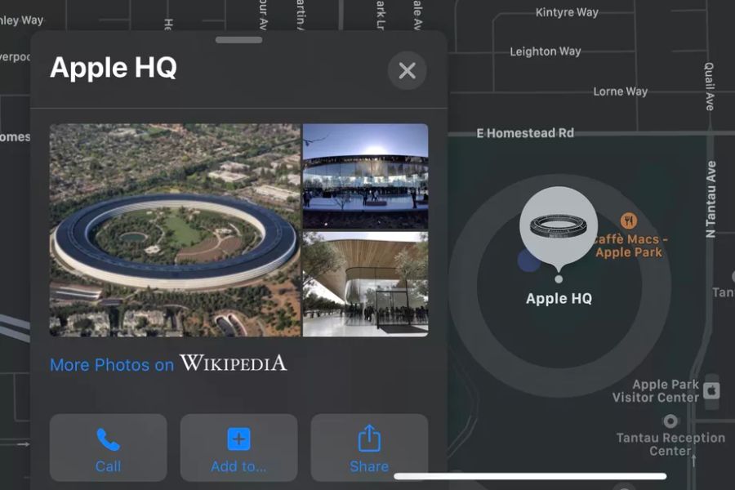The image size is (735, 490).
Task: Tap the Lorne Way street label
Action: coord(620,91)
